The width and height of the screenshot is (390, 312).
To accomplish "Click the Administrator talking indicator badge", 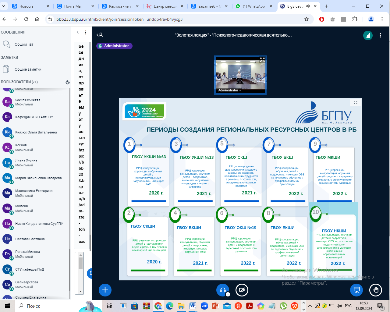I will tap(114, 46).
